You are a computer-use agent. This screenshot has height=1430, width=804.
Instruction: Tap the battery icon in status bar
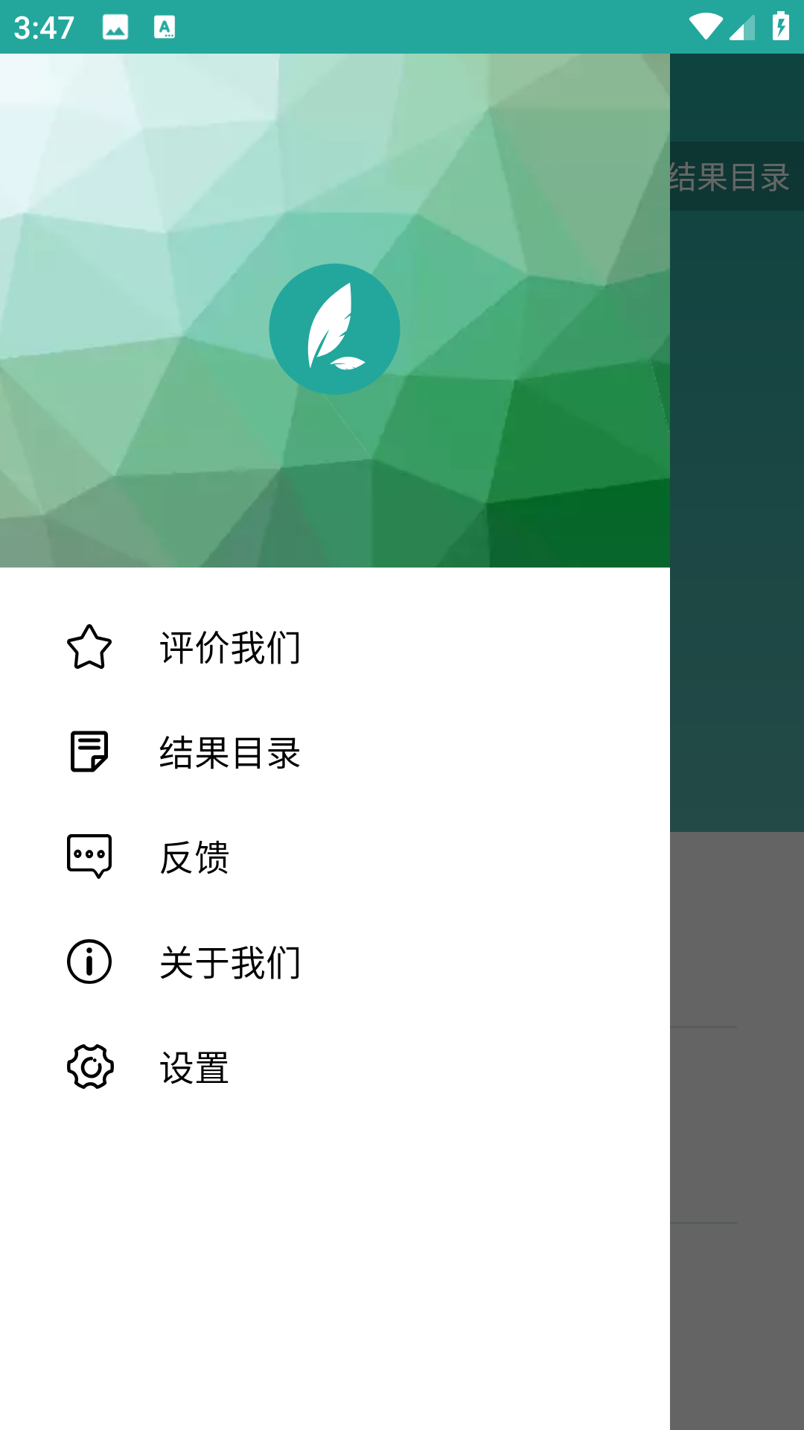(781, 27)
